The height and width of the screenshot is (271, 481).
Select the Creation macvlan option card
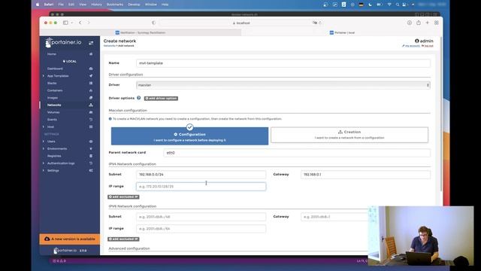(349, 135)
